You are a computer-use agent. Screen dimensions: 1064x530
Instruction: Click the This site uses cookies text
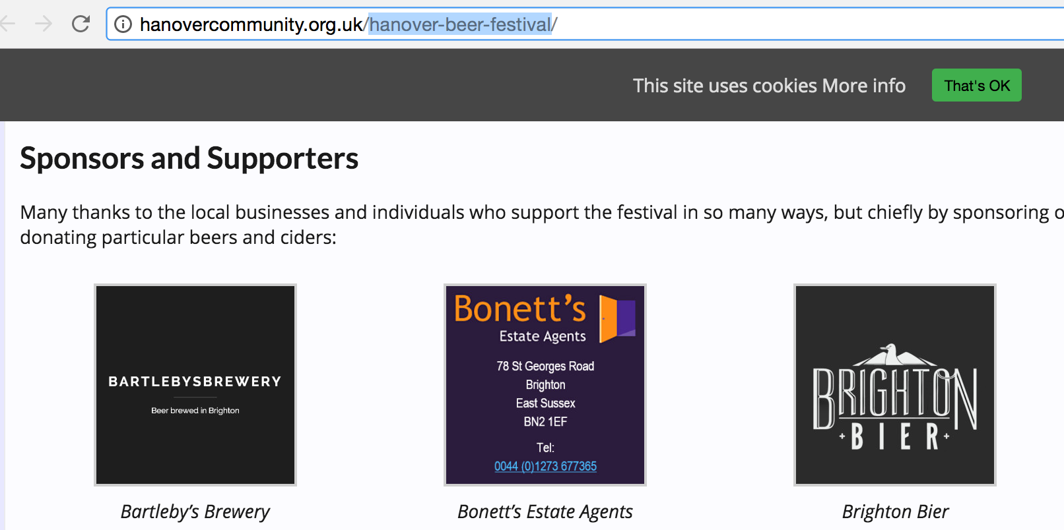click(x=725, y=86)
